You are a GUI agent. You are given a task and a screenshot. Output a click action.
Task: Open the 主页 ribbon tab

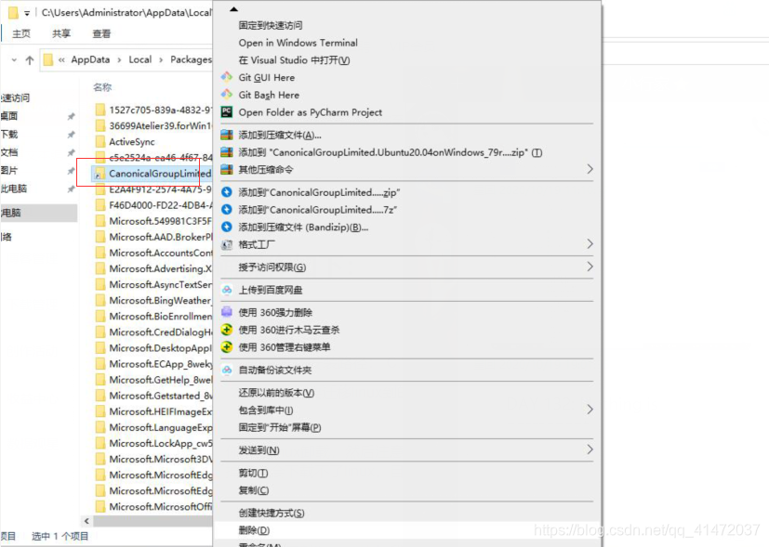coord(21,33)
